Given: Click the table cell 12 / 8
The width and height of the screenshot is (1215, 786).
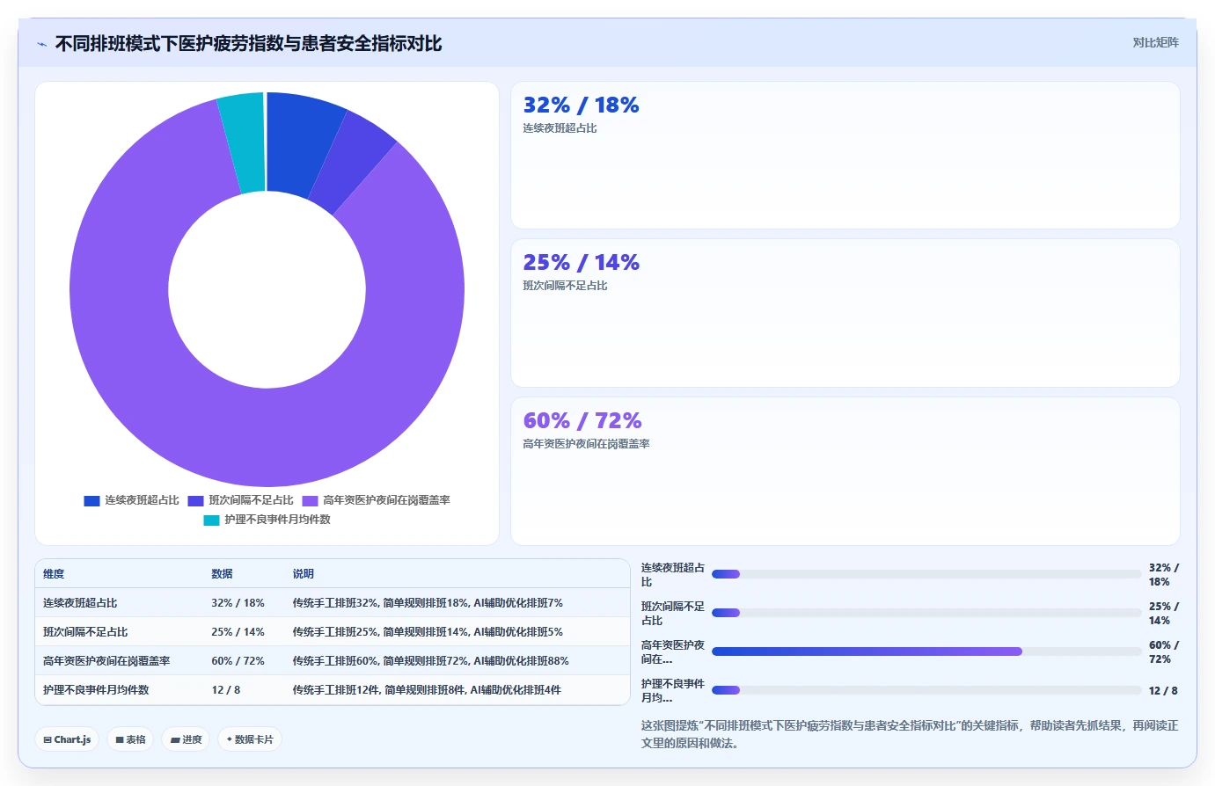Looking at the screenshot, I should (x=226, y=690).
